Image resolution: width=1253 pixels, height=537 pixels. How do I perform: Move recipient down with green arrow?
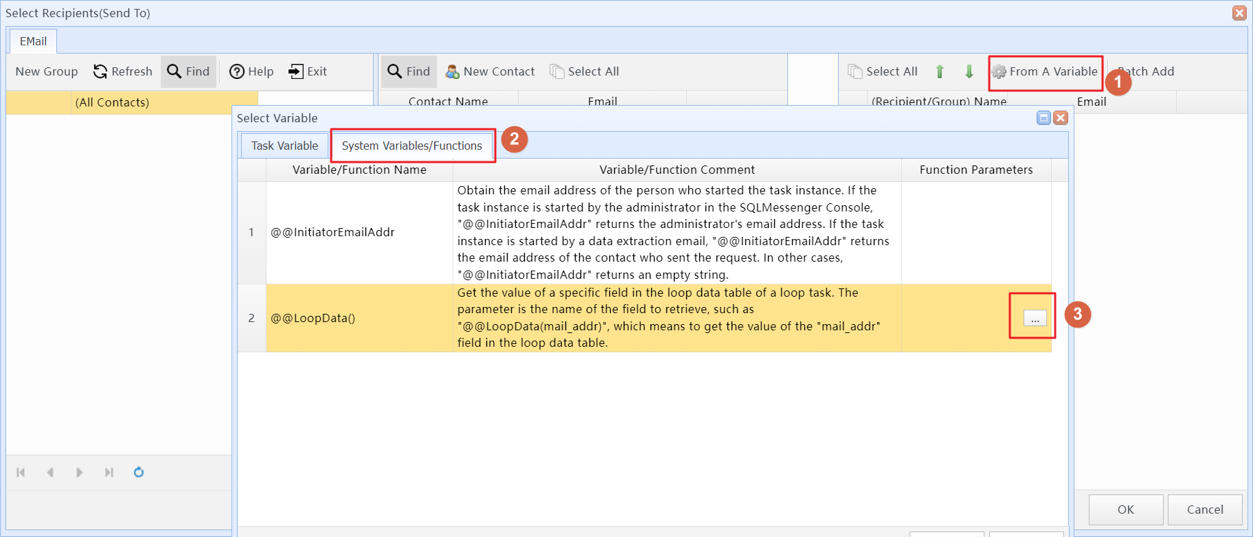pyautogui.click(x=969, y=71)
